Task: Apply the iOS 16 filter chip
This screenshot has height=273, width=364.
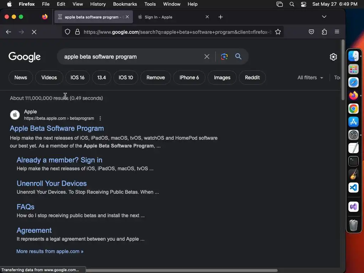Action: pos(77,77)
